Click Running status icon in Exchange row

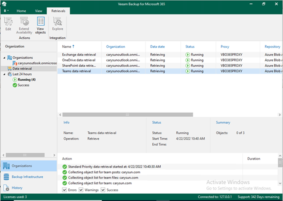(x=187, y=55)
